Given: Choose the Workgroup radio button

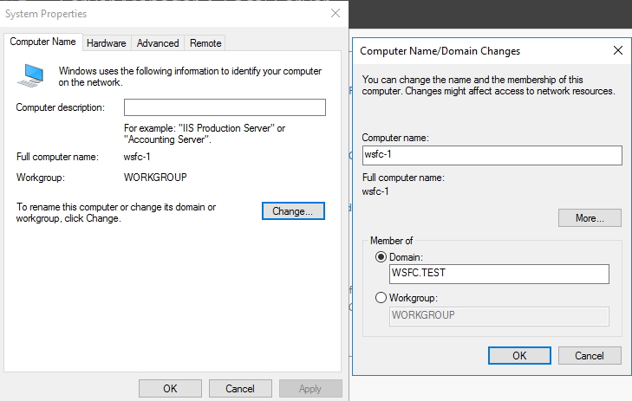Looking at the screenshot, I should (381, 298).
